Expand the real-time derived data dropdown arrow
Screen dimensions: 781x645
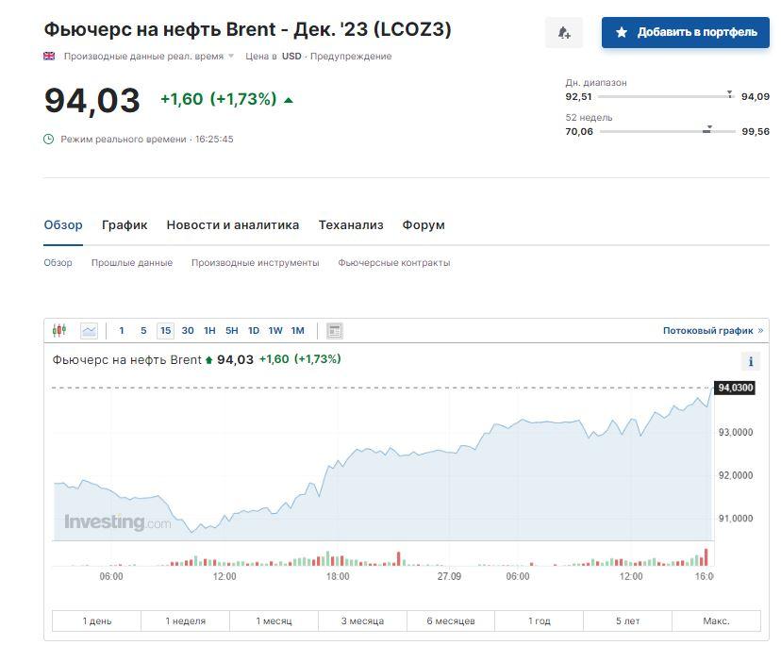coord(231,57)
